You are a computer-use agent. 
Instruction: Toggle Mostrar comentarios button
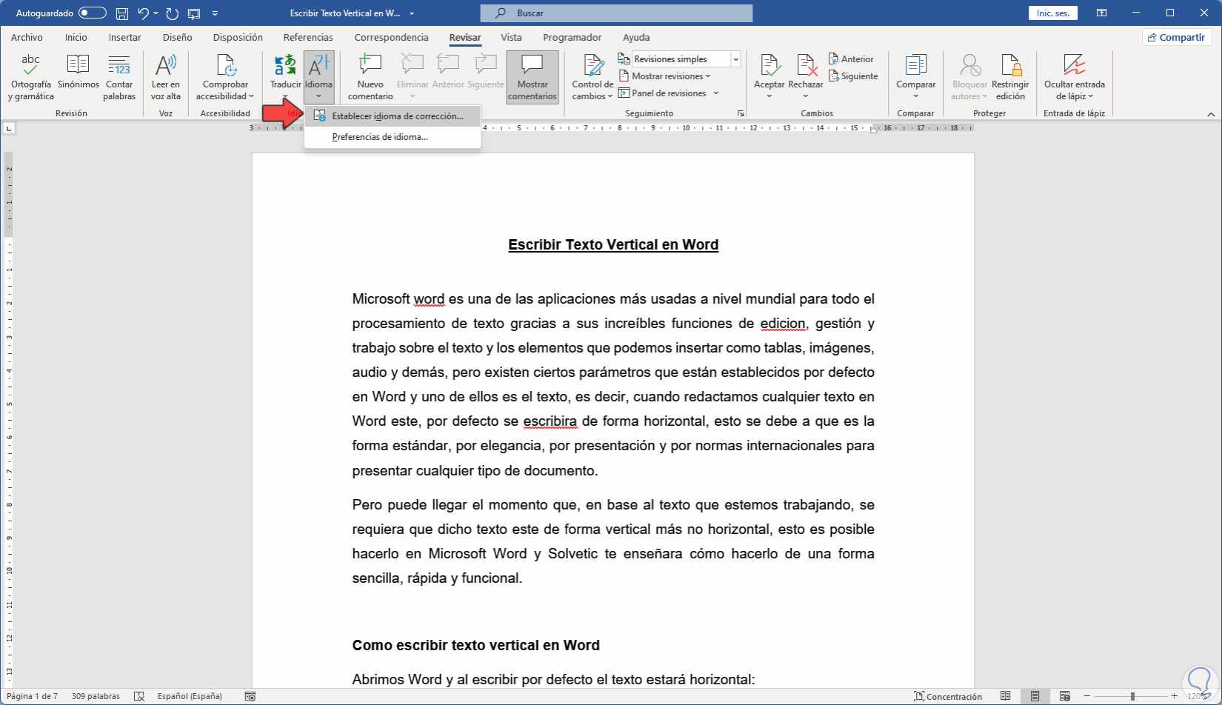(532, 77)
